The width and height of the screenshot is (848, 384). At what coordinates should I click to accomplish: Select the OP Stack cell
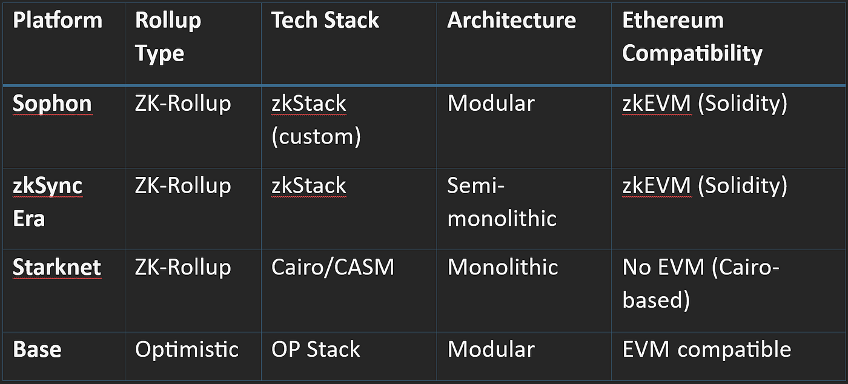point(349,356)
